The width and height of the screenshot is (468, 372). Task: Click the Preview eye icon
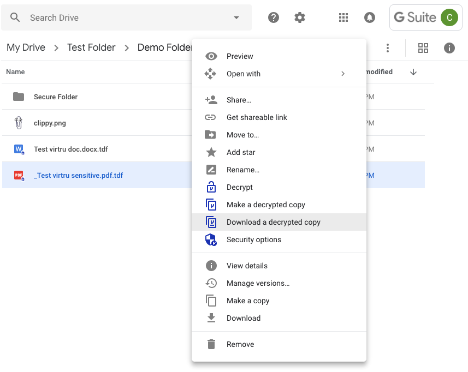coord(211,56)
